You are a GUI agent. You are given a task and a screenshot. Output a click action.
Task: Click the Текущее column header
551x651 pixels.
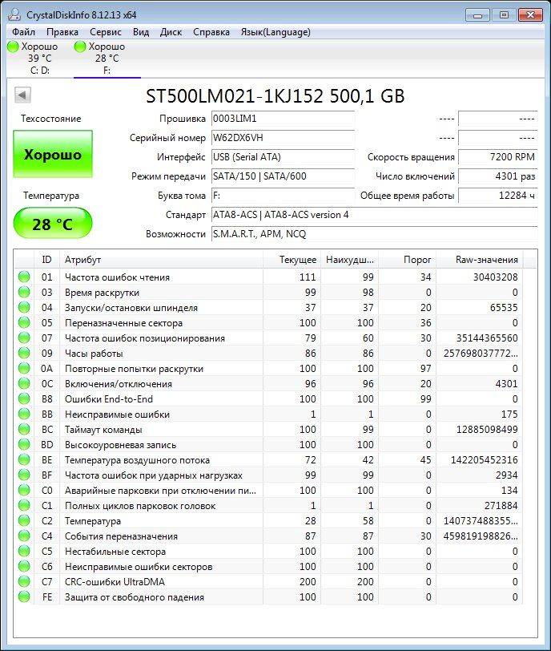coord(292,260)
